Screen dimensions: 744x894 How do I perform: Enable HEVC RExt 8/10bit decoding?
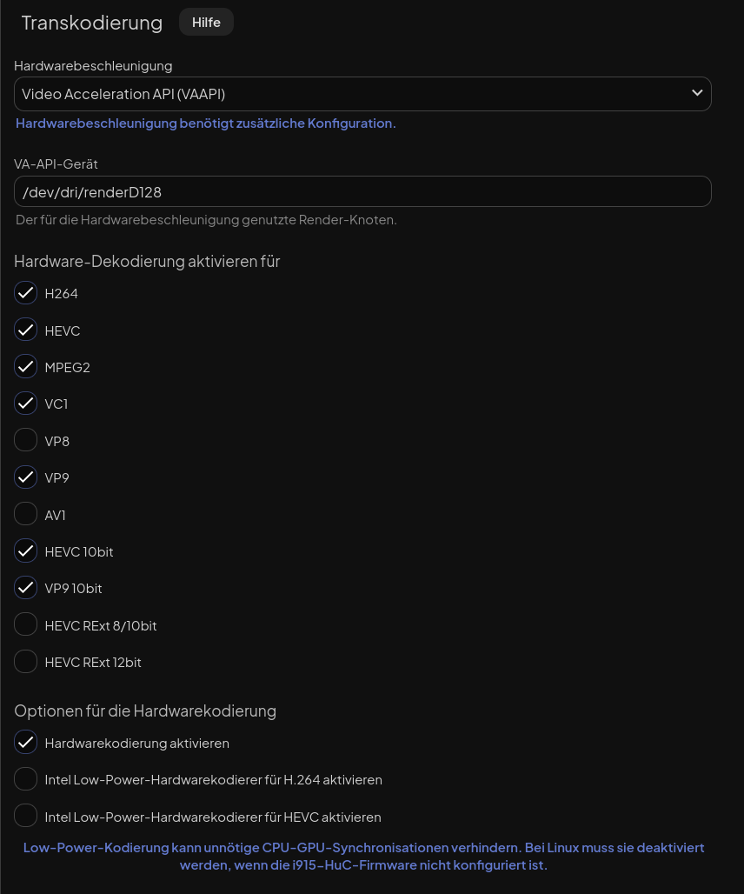coord(26,625)
